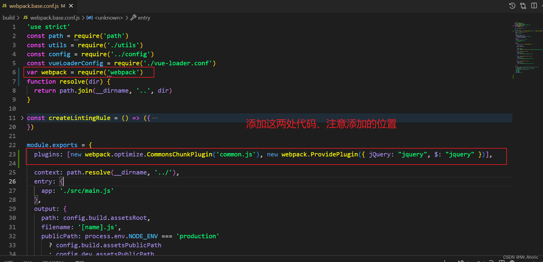Click line number 26 in the gutter
The height and width of the screenshot is (262, 543).
tap(12, 181)
